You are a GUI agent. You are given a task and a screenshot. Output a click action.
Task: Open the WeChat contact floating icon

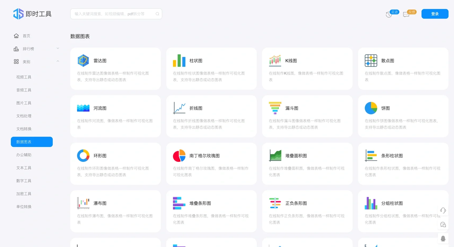click(x=443, y=224)
